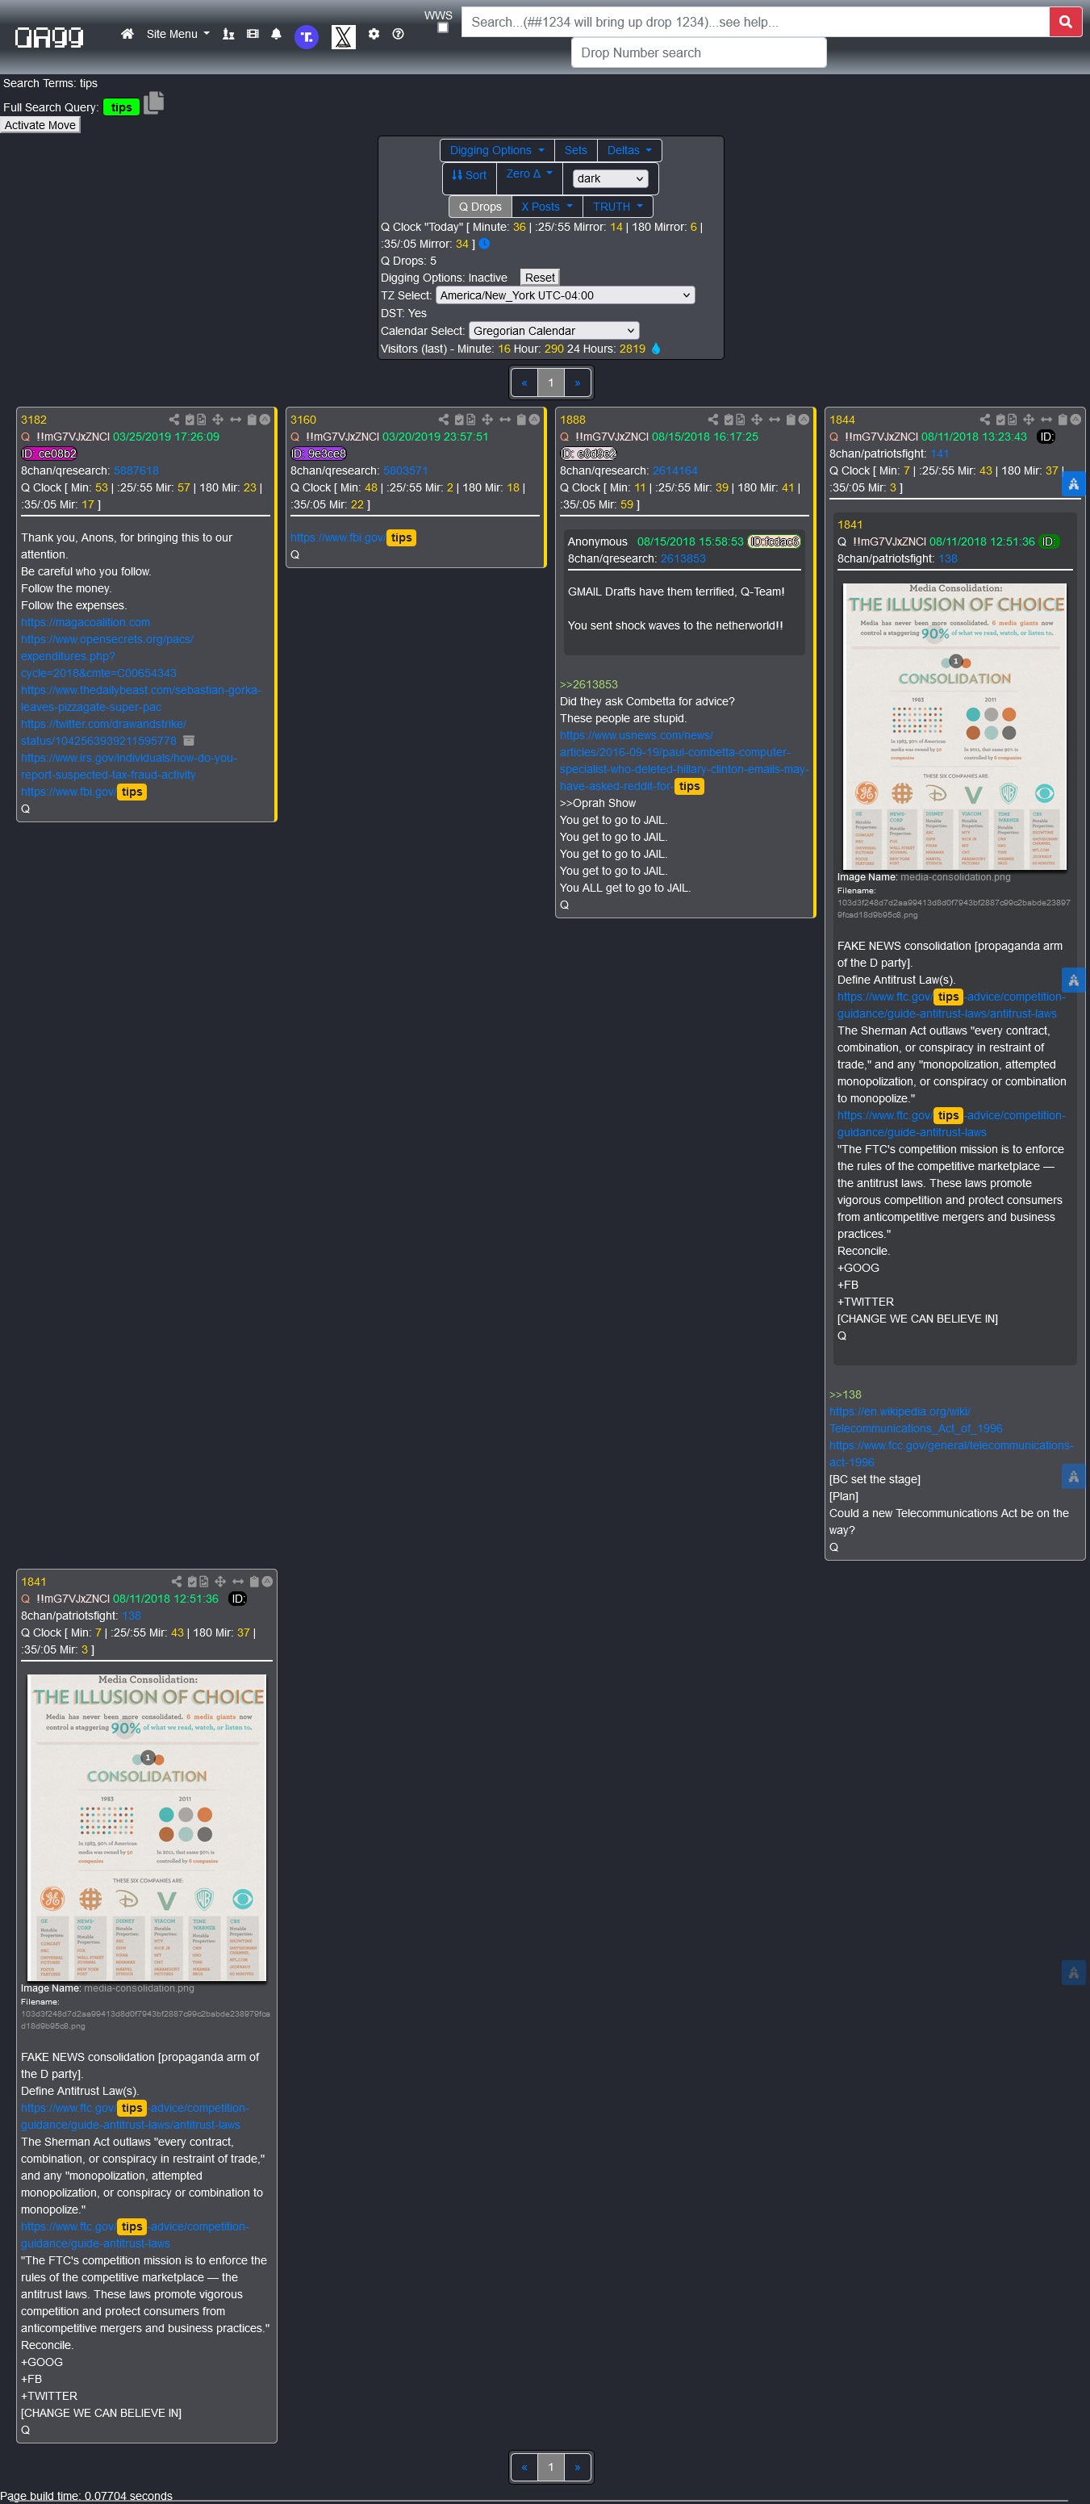Click the circled up-arrow icon on drop 1844
1090x2504 pixels.
[1075, 420]
